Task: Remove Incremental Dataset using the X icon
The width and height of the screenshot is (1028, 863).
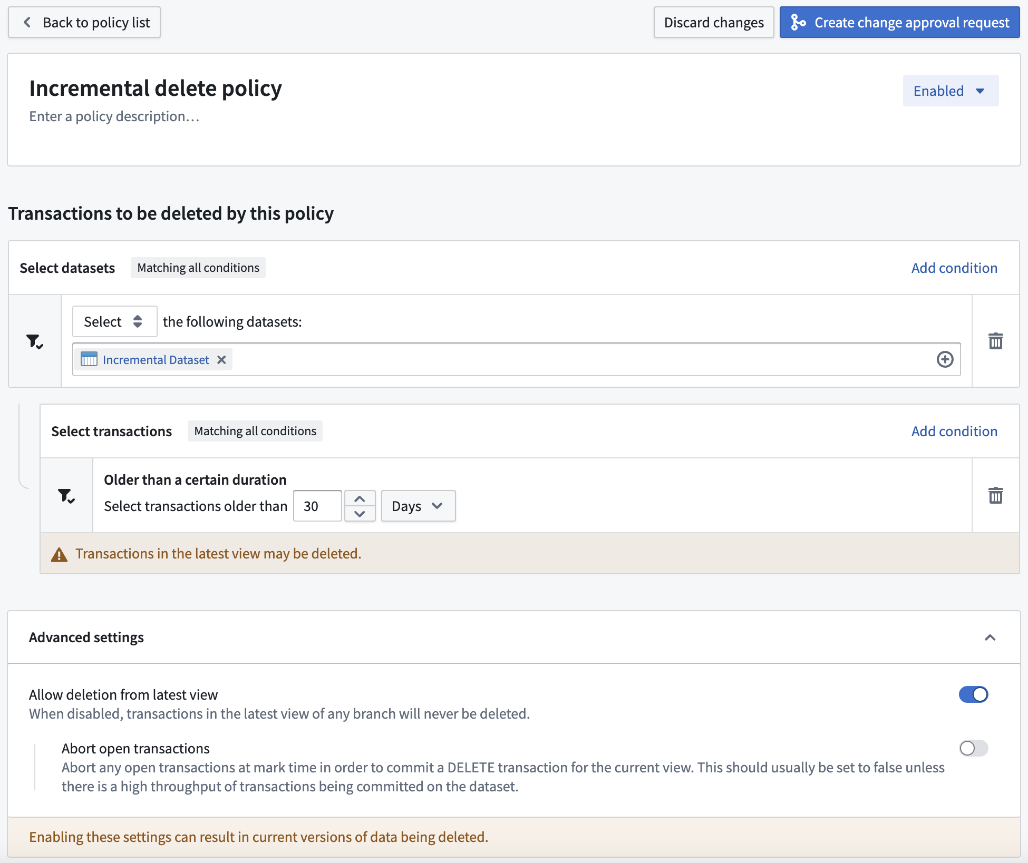Action: click(x=221, y=359)
